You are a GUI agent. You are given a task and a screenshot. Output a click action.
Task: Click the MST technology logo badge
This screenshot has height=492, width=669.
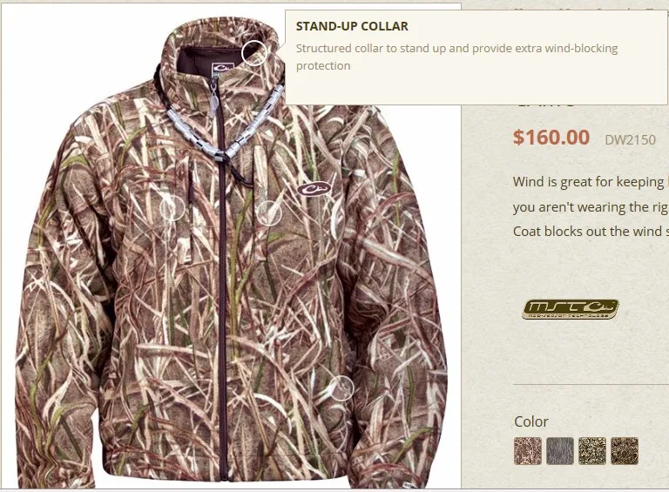pyautogui.click(x=571, y=309)
